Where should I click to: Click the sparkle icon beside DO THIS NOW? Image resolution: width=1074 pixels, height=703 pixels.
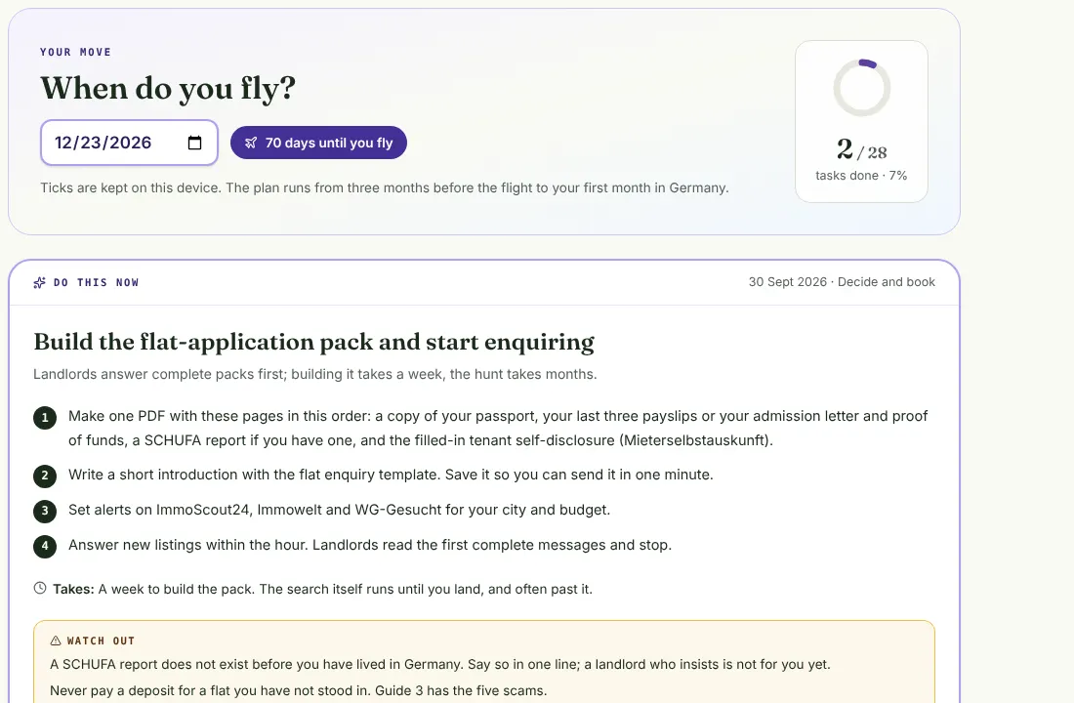[40, 282]
